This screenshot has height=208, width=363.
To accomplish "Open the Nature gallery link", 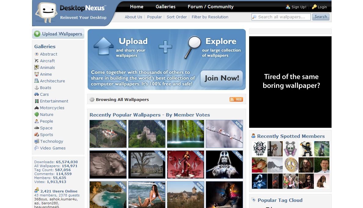I will 46,115.
